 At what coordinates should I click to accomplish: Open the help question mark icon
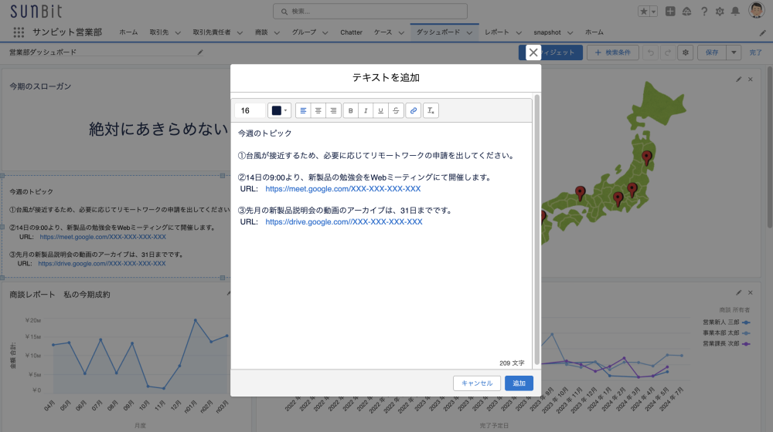[x=704, y=12]
